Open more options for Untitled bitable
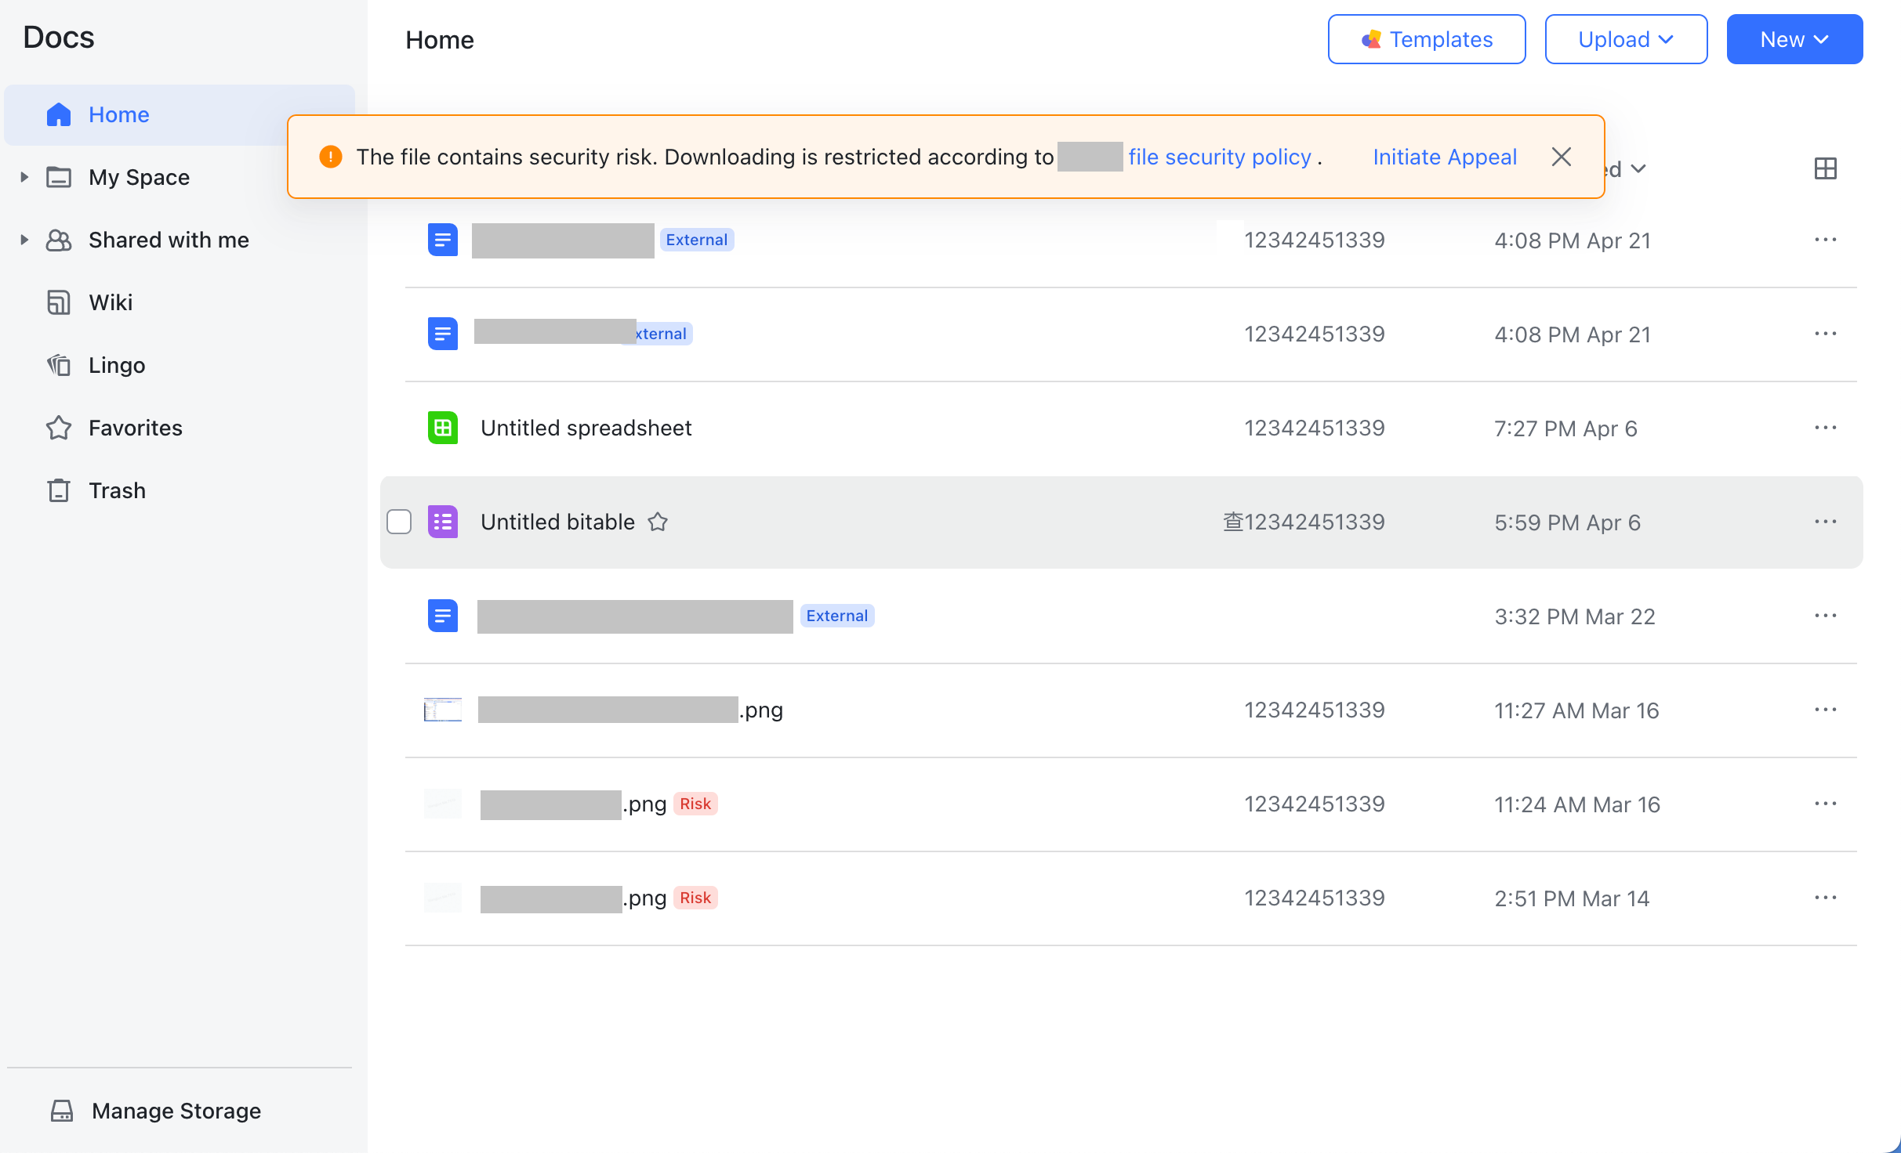Screen dimensions: 1901x1153 [1826, 522]
